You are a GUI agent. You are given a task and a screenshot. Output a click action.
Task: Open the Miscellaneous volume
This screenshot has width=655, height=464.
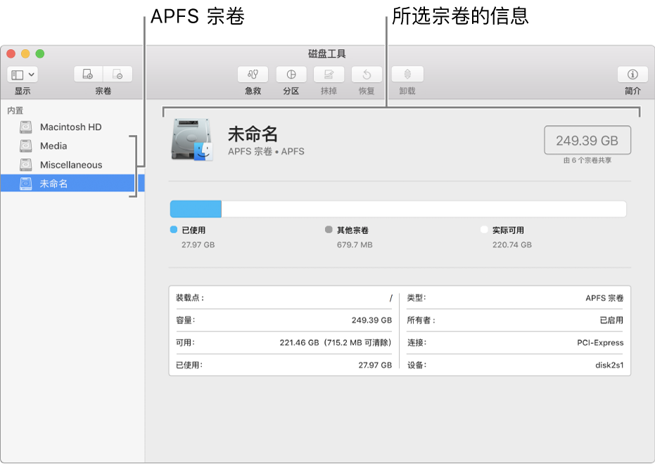click(x=70, y=164)
